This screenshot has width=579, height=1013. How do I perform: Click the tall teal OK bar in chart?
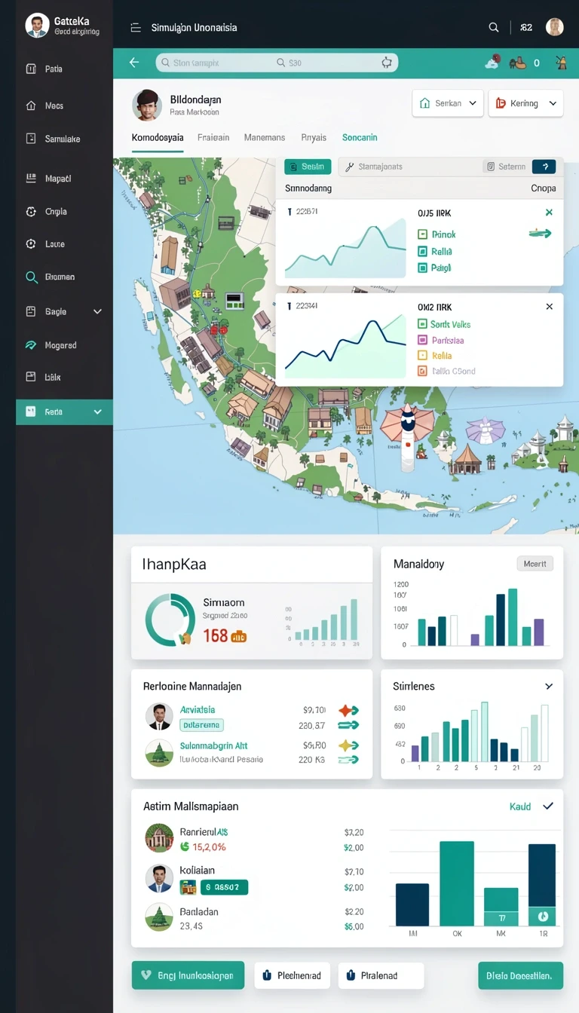pyautogui.click(x=457, y=883)
